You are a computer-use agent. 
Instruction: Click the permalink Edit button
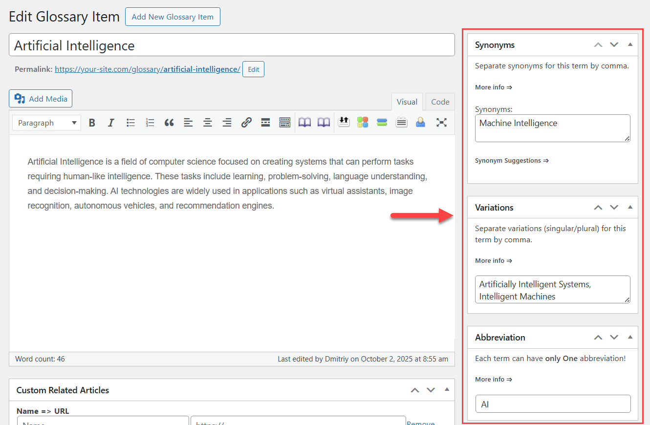point(253,69)
